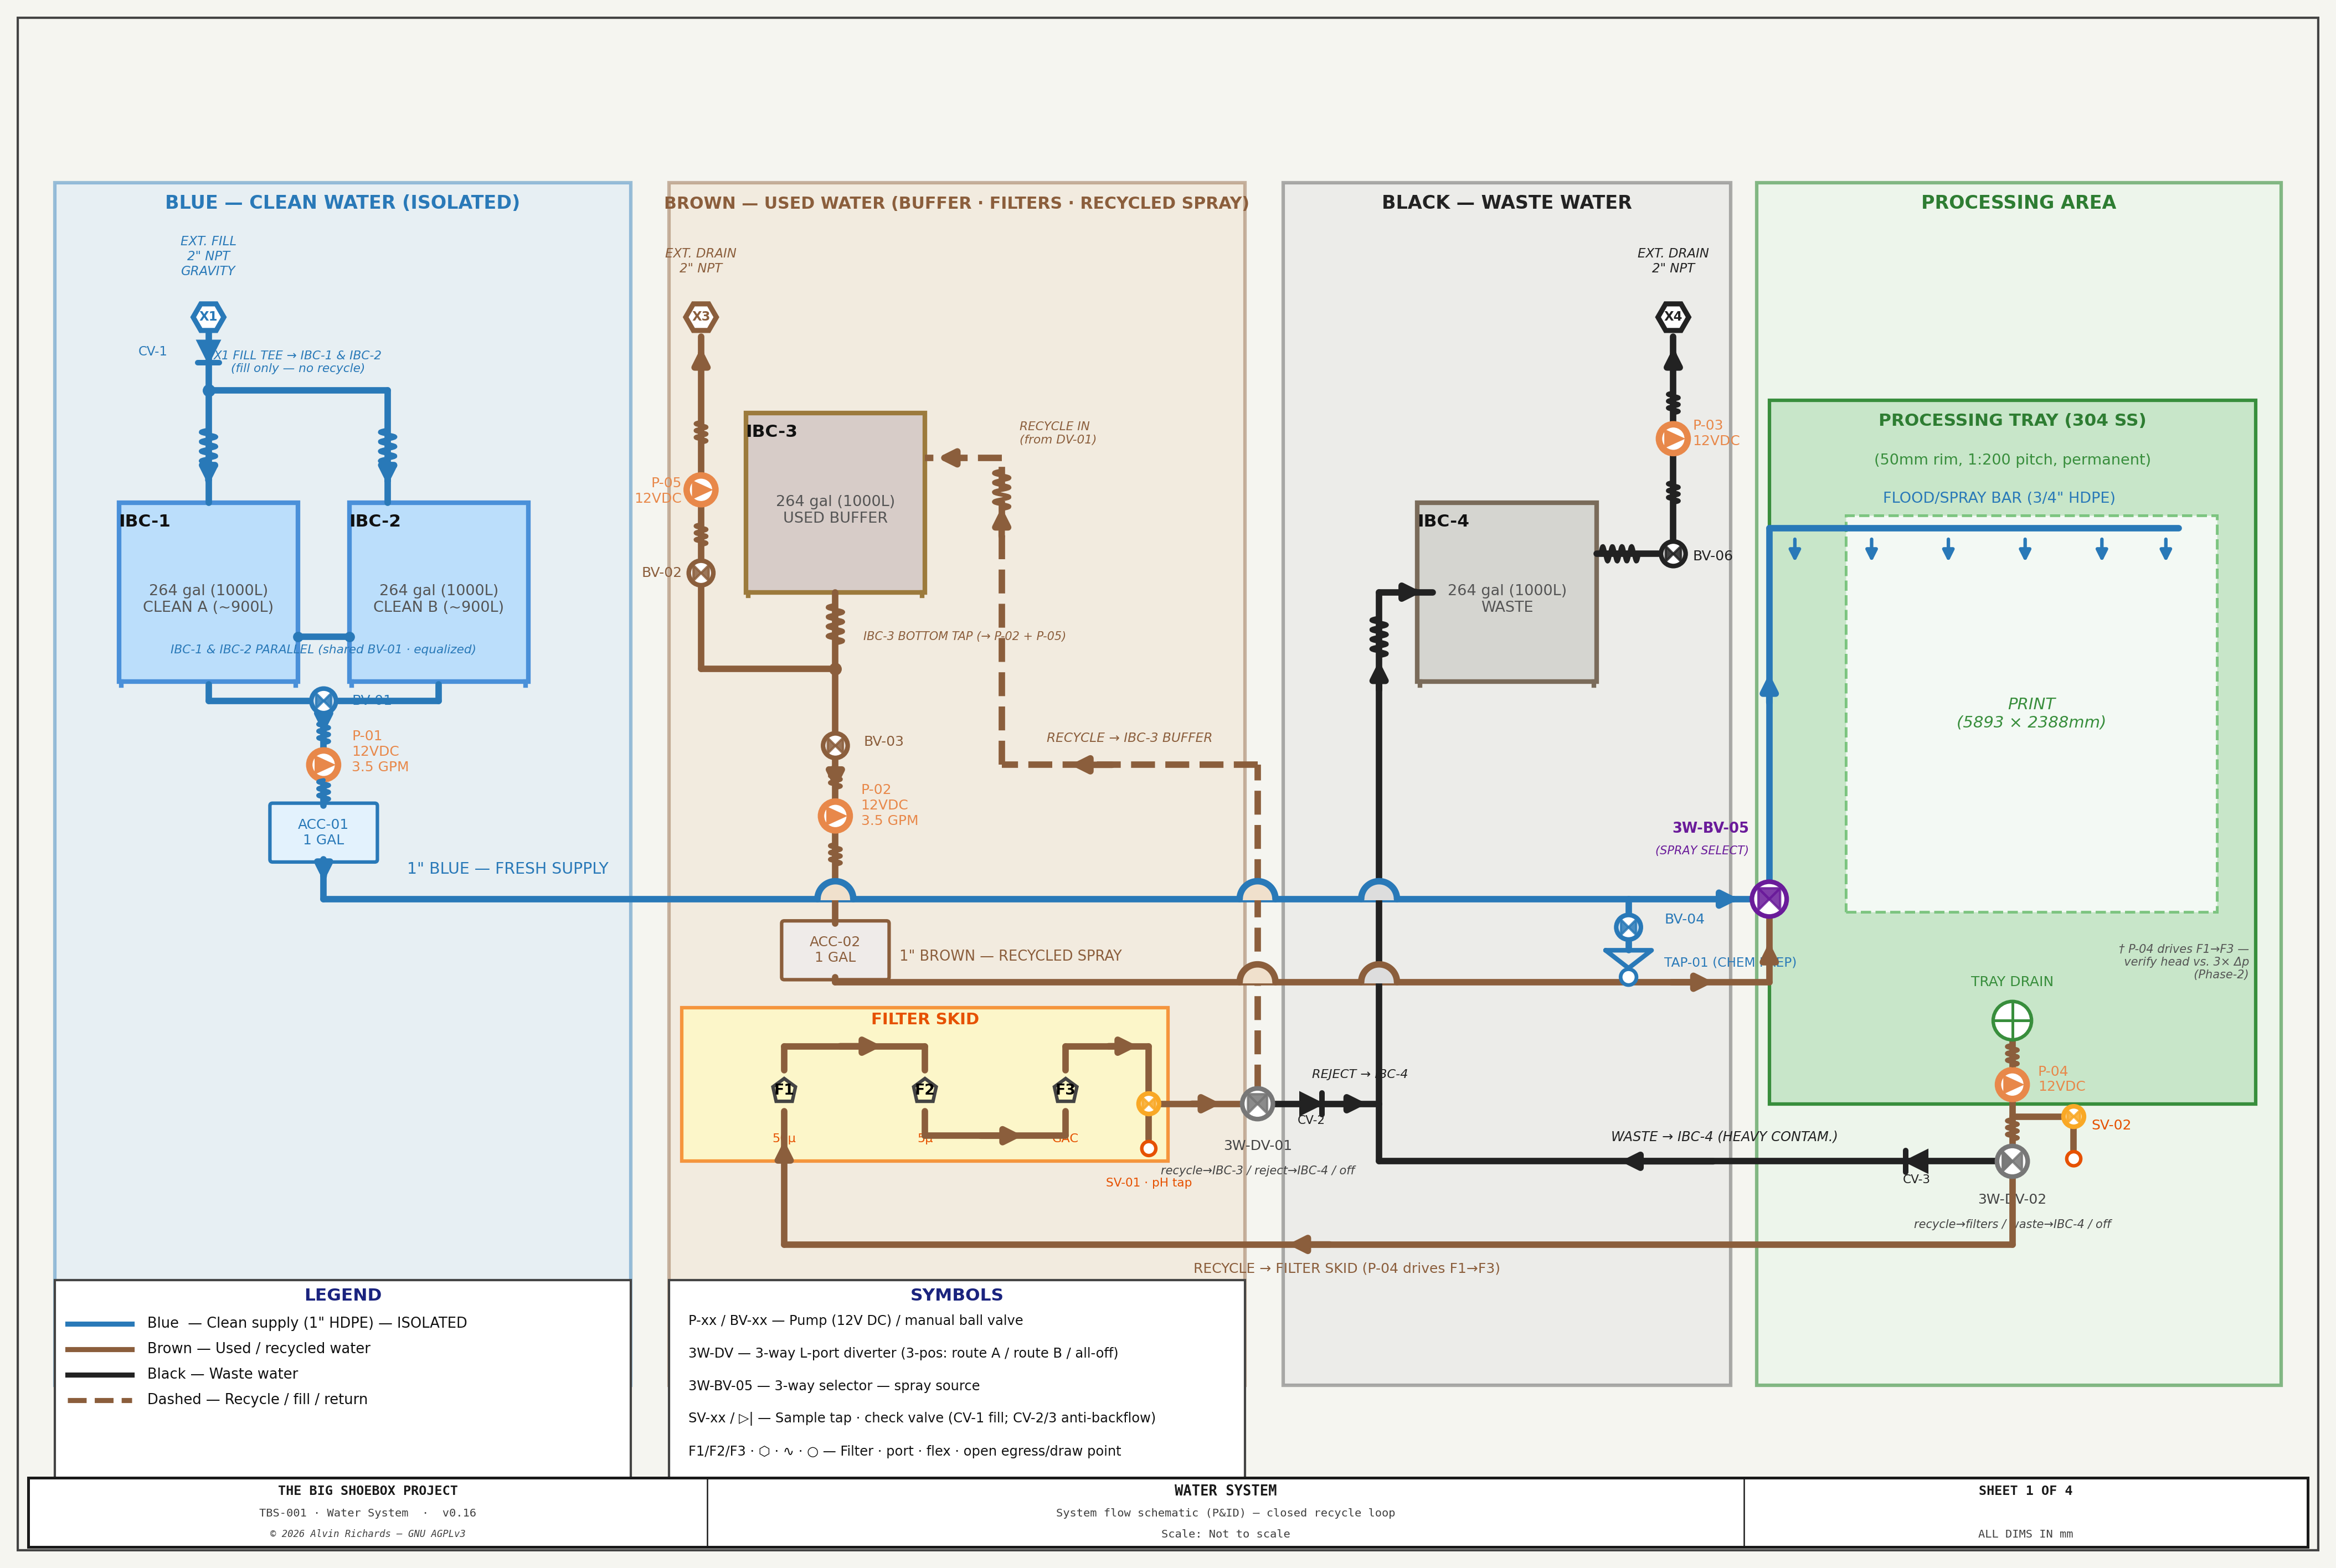2336x1568 pixels.
Task: Click the '1" BLUE — FRESH SUPPLY' label
Action: [507, 868]
